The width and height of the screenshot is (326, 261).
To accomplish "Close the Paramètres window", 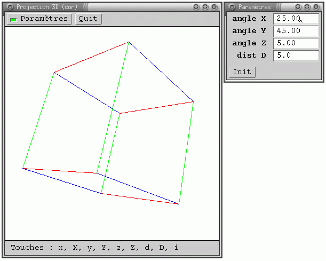I will [x=317, y=7].
